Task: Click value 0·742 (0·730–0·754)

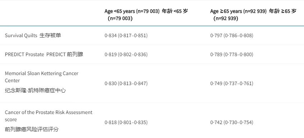Action: 232,122
